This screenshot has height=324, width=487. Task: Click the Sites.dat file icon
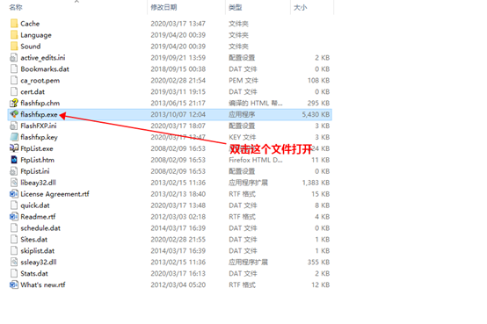coord(14,240)
